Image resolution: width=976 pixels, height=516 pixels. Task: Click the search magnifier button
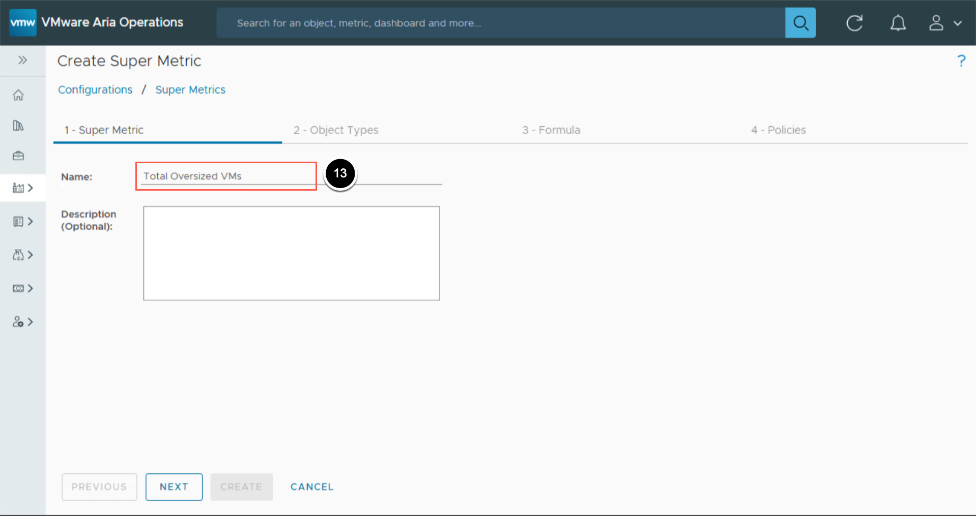tap(800, 23)
